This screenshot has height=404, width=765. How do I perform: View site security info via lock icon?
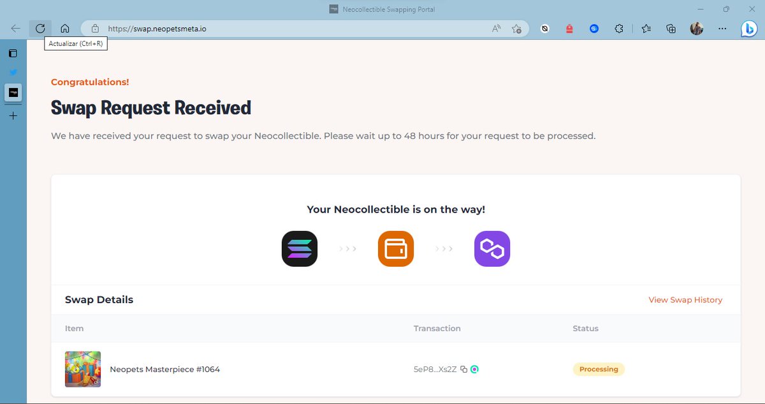click(x=96, y=29)
